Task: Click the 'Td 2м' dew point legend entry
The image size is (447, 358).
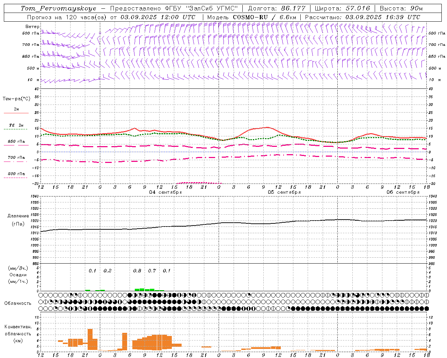Action: click(x=16, y=125)
